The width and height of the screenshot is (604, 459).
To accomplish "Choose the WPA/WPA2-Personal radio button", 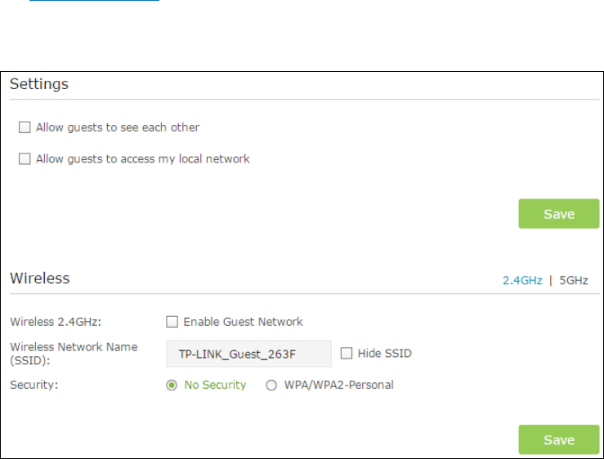I will [x=271, y=385].
